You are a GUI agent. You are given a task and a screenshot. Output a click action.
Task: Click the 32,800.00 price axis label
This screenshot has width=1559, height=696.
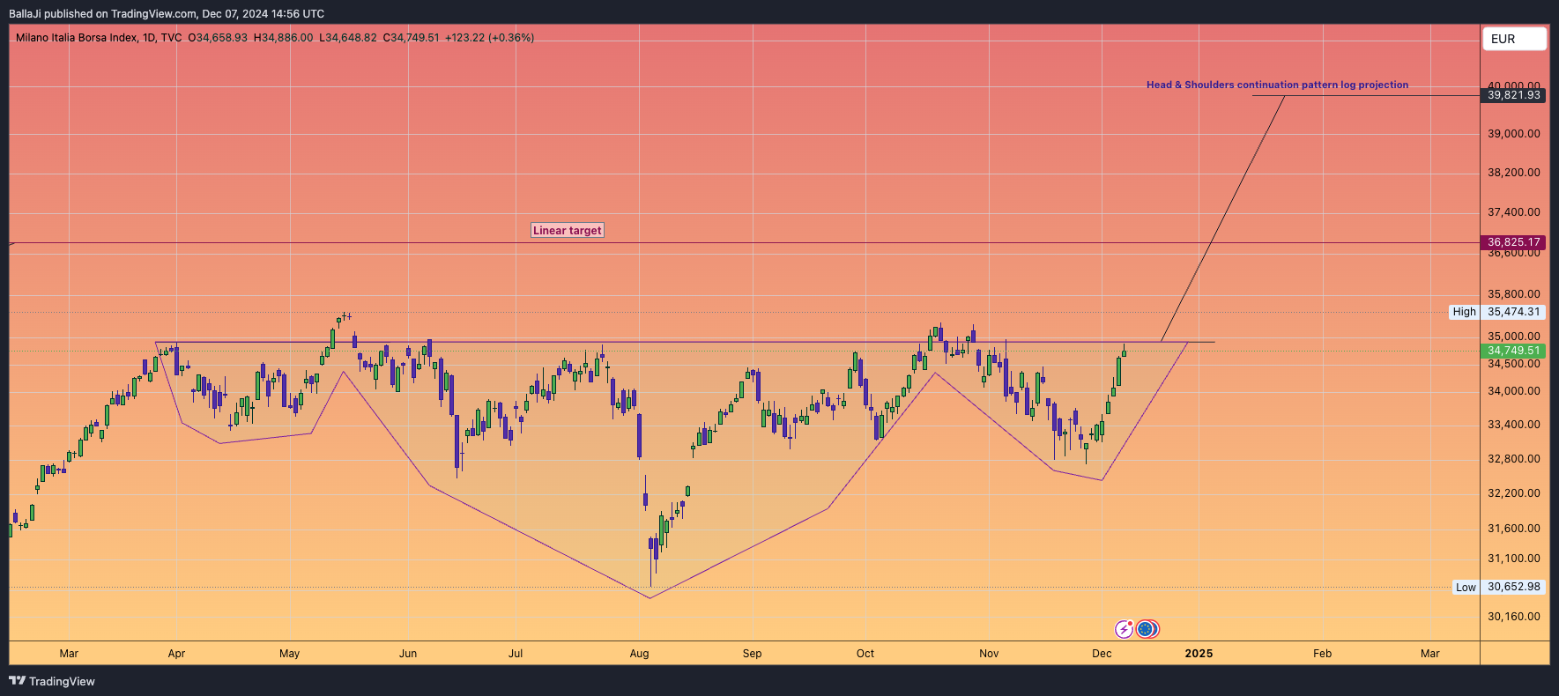[x=1514, y=459]
